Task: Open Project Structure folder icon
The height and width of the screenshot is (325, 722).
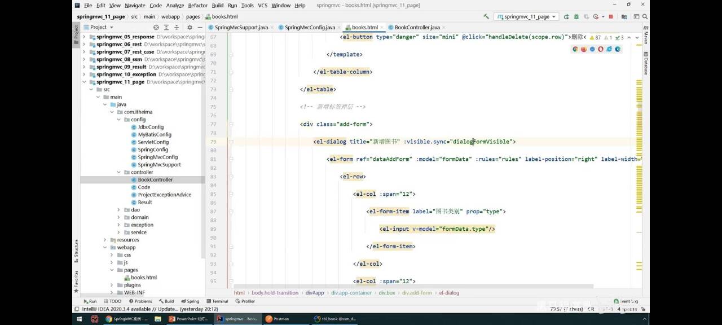Action: 624,17
